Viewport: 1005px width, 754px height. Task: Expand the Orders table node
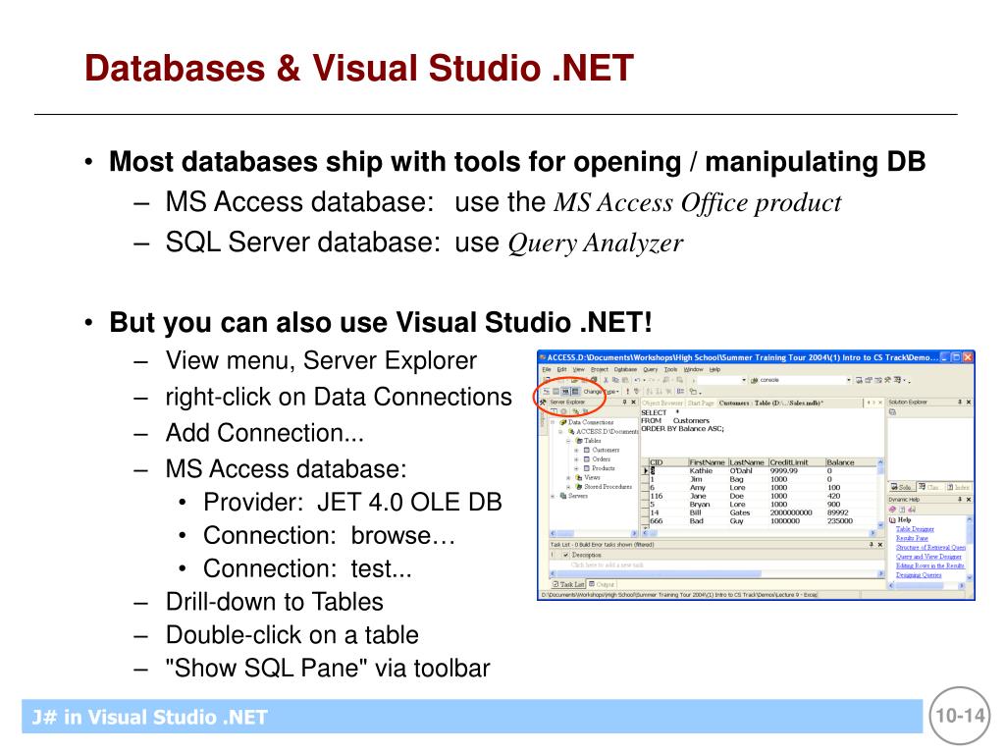click(x=576, y=459)
